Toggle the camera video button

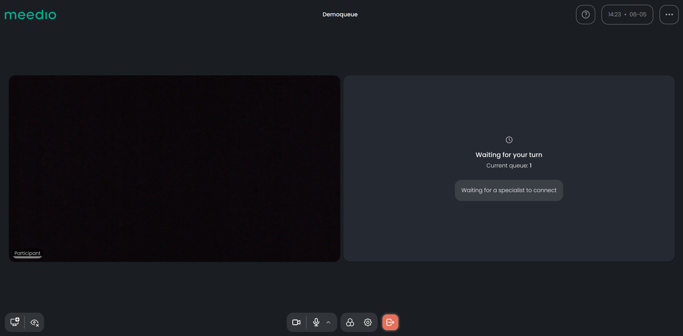(296, 322)
